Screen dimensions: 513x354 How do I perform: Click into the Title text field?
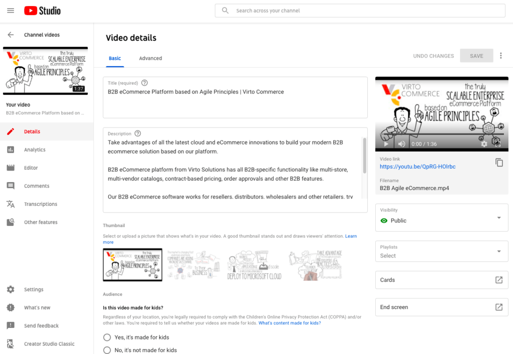pos(235,97)
